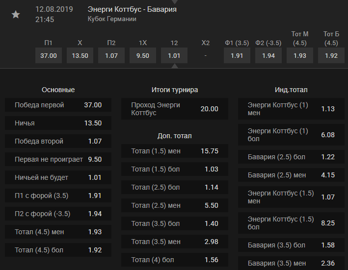
Task: Bet on Победа второй row
Action: 58,141
